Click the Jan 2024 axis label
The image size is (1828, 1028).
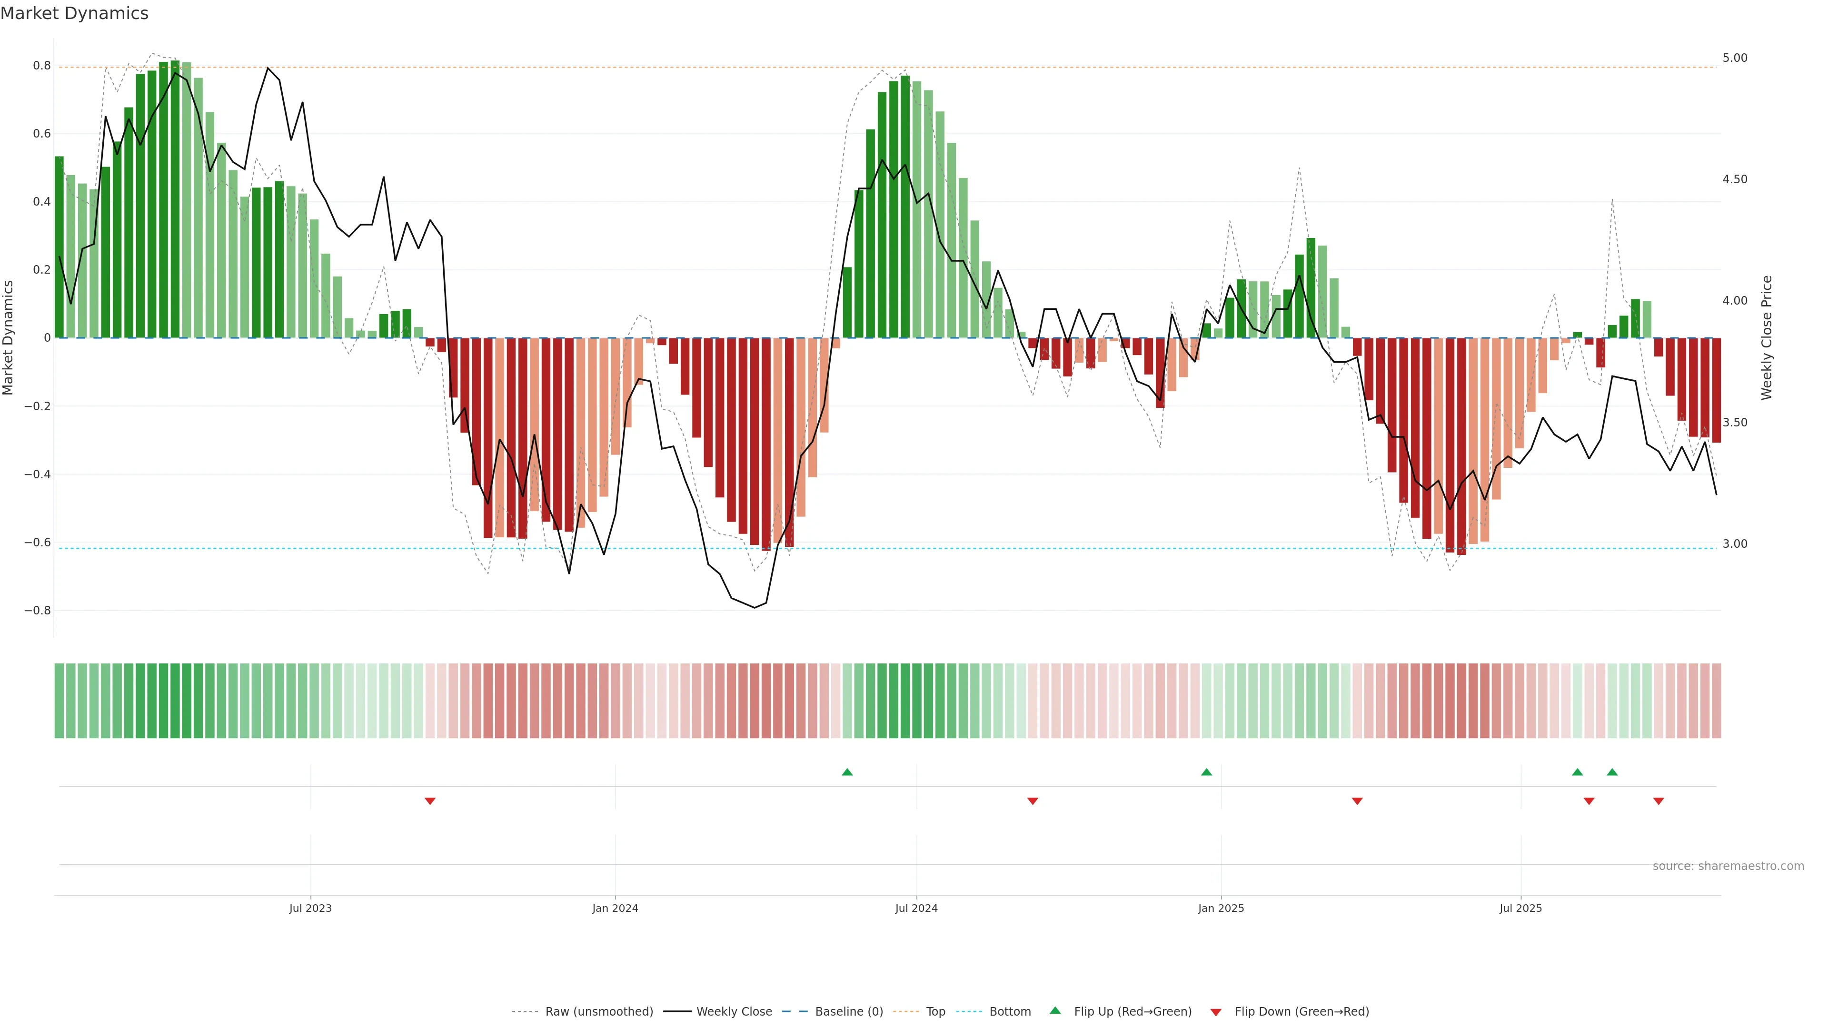tap(615, 908)
